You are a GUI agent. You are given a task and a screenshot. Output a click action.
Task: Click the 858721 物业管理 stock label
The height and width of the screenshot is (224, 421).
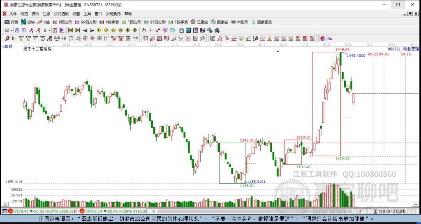pos(403,49)
